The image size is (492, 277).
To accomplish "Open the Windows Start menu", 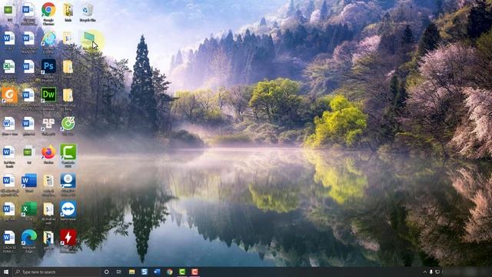I will (x=5, y=272).
